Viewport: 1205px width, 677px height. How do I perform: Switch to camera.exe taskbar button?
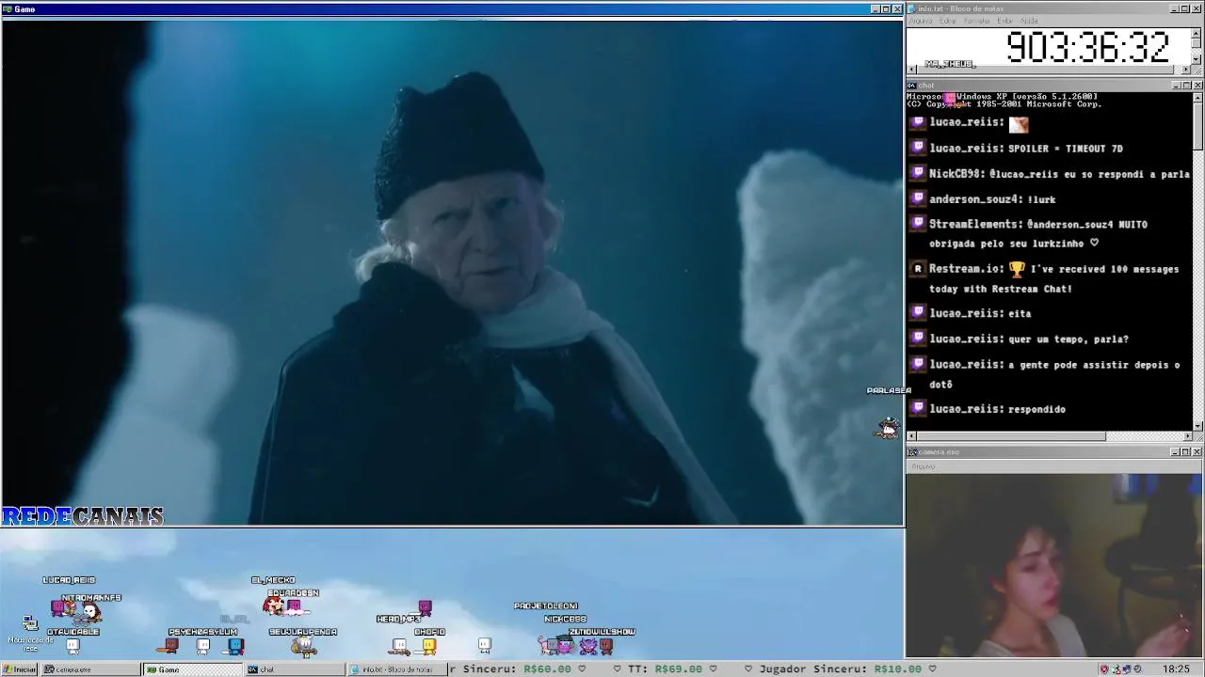pos(90,669)
